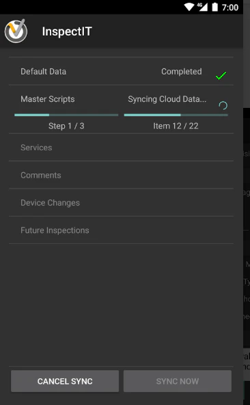Tap the 4G signal icon
The height and width of the screenshot is (405, 250).
[203, 8]
